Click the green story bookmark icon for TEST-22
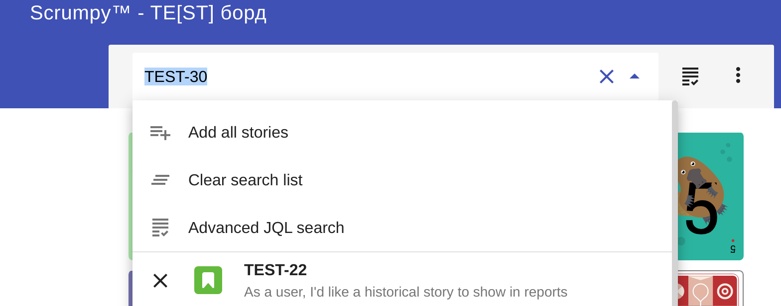781x306 pixels. [x=208, y=280]
